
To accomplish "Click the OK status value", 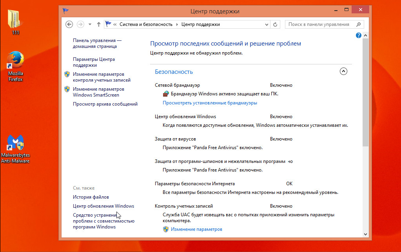I will tap(289, 184).
